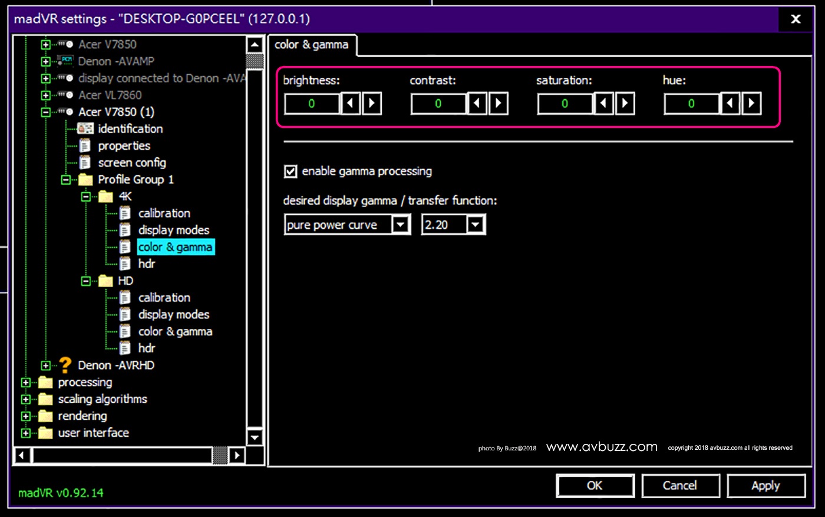Click the rendering folder icon

tap(45, 416)
